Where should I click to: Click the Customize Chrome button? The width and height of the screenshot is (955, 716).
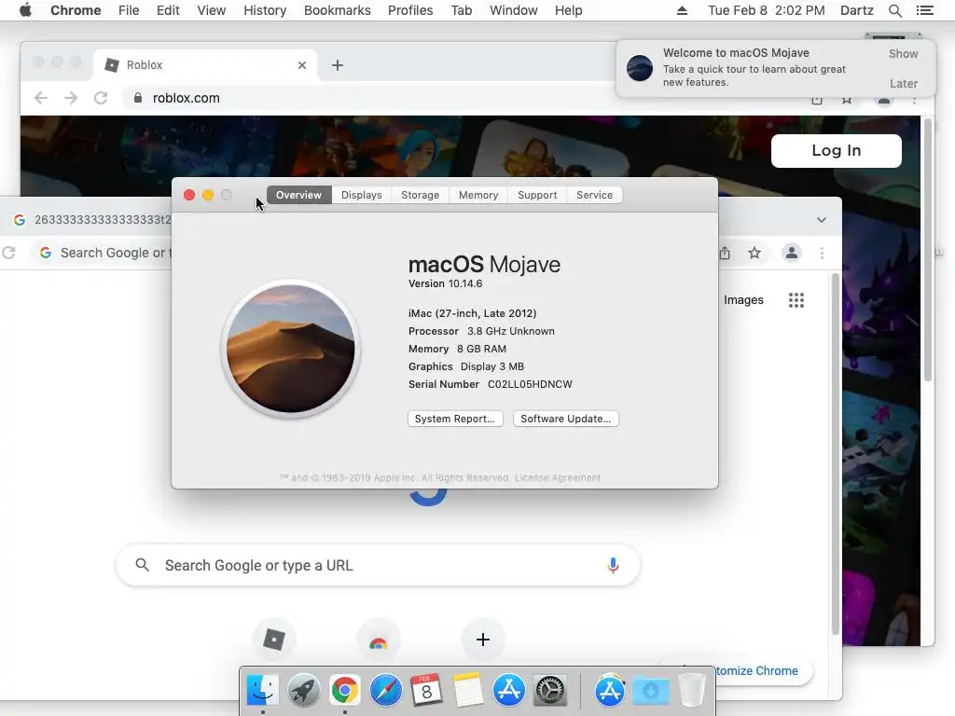coord(755,671)
